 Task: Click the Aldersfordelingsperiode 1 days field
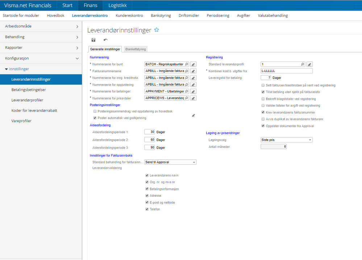[x=150, y=132]
